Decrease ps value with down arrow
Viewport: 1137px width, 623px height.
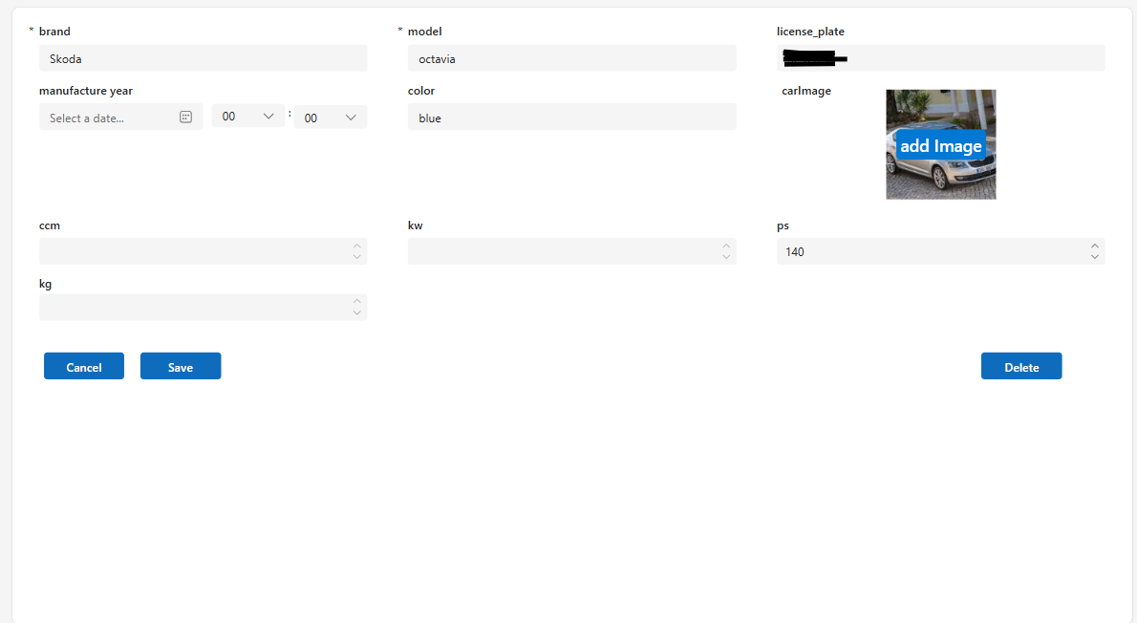[x=1094, y=257]
